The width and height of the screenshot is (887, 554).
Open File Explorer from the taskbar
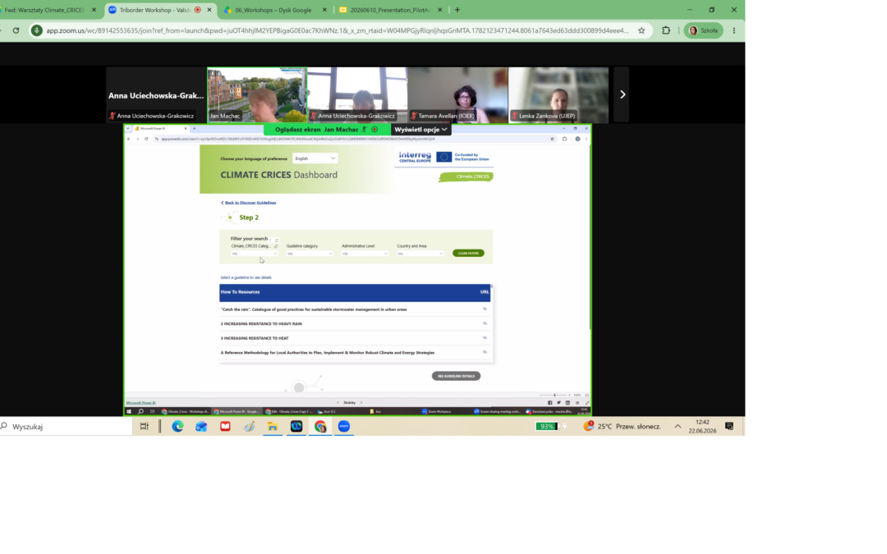point(273,427)
